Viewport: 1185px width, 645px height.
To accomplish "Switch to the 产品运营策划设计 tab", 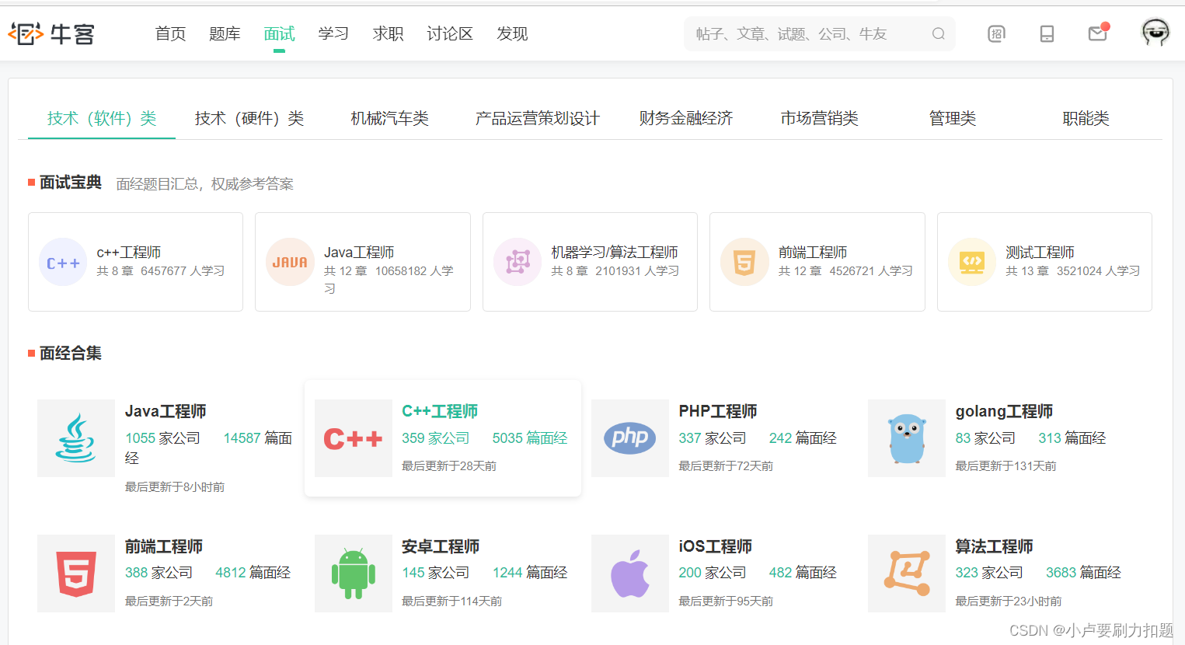I will click(538, 118).
